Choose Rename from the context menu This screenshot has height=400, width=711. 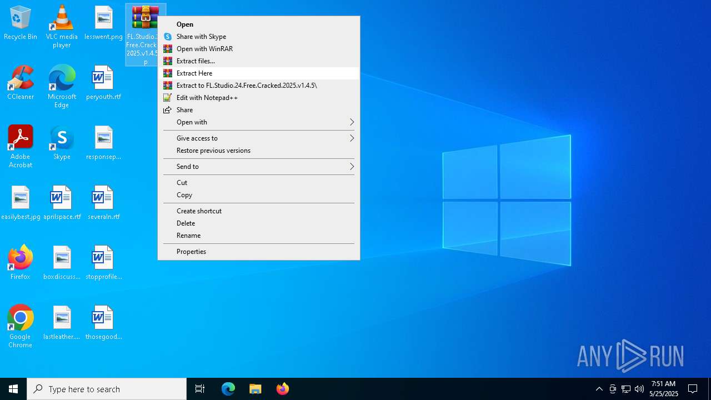point(259,236)
